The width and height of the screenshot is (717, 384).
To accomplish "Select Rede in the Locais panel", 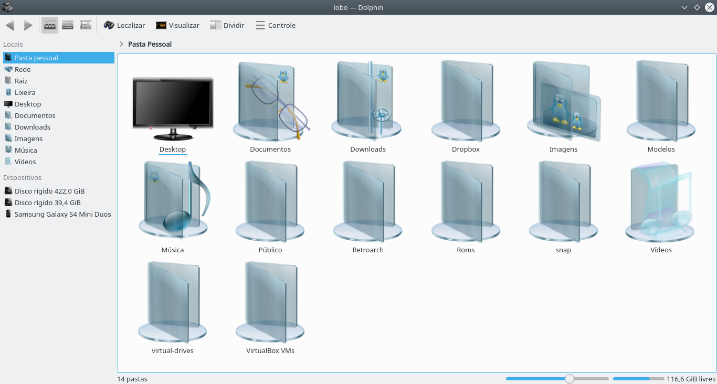I will [x=22, y=69].
